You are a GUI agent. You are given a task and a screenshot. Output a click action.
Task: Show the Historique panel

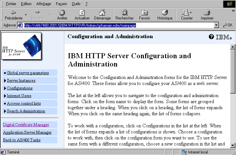click(x=165, y=15)
